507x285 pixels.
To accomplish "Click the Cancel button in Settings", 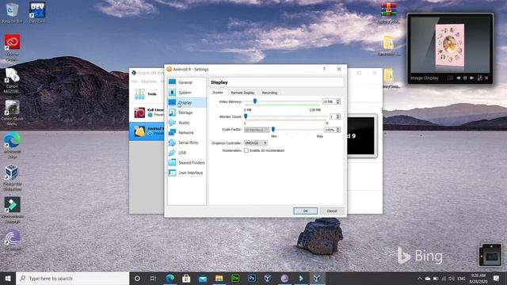I will coord(332,211).
